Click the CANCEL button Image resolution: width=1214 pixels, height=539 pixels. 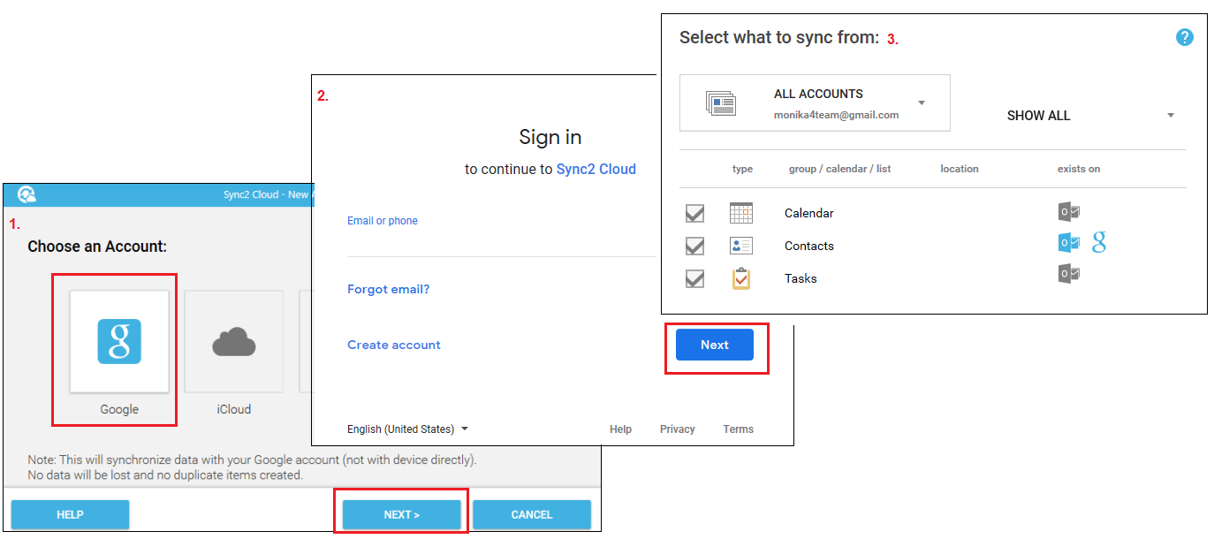pos(532,514)
